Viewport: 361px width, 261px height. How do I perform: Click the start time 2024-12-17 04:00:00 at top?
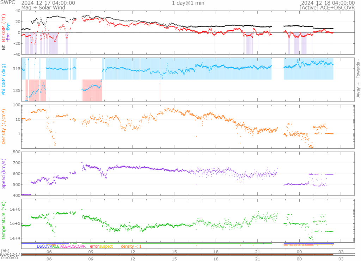[x=48, y=3]
